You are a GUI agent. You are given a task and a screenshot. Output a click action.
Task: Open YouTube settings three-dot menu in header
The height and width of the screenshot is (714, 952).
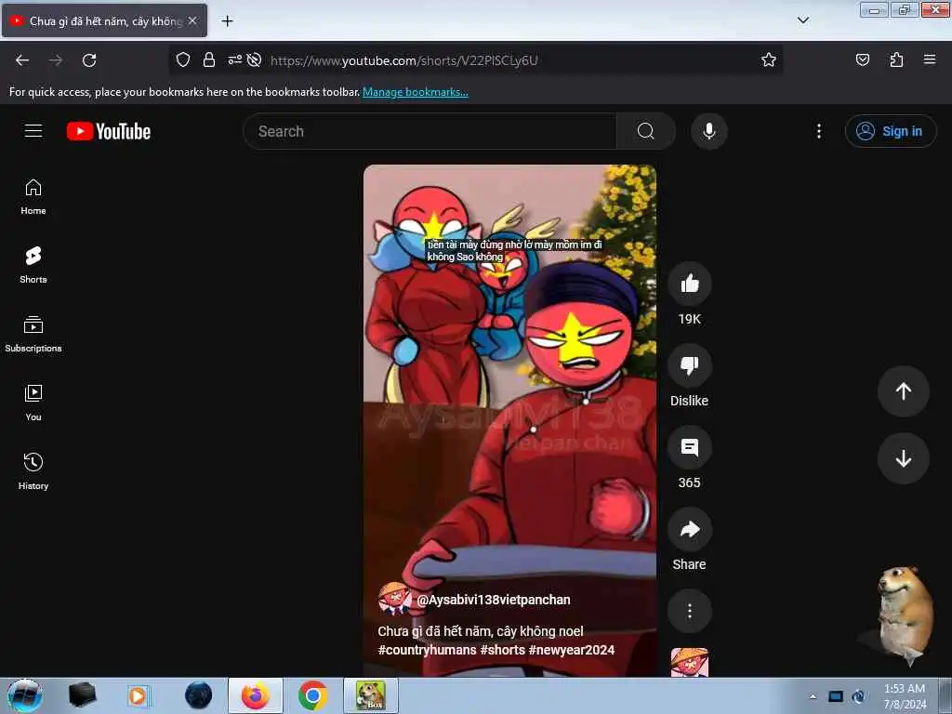pos(819,131)
